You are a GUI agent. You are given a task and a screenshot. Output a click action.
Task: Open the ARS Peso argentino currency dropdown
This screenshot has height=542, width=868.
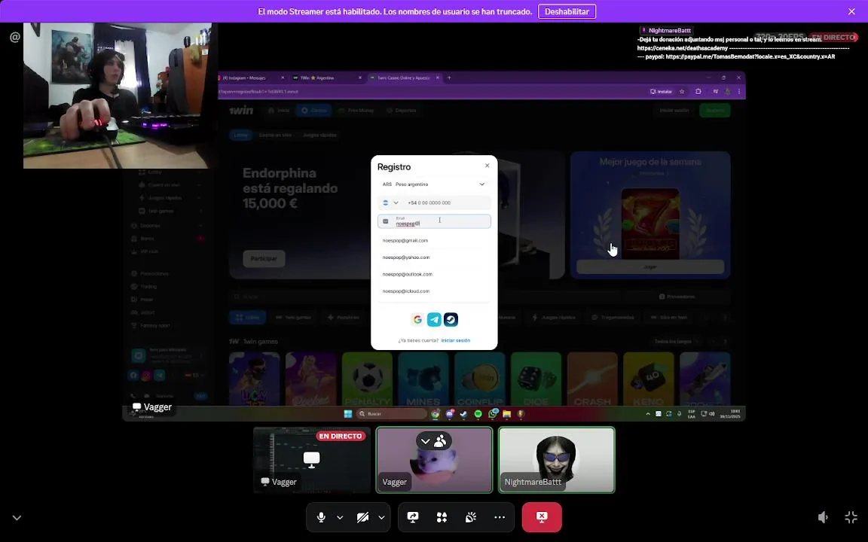tap(434, 184)
